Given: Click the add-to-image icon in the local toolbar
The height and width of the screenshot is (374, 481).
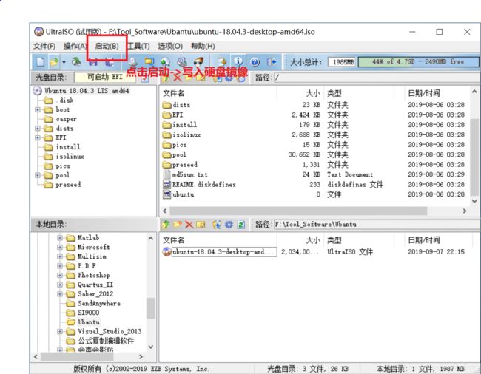Looking at the screenshot, I should point(217,225).
